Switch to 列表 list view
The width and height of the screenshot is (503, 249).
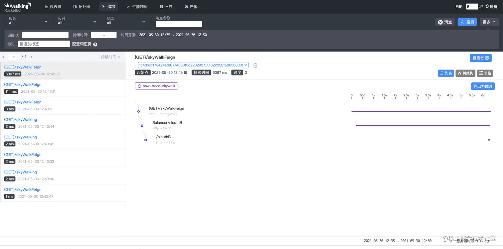tap(446, 73)
